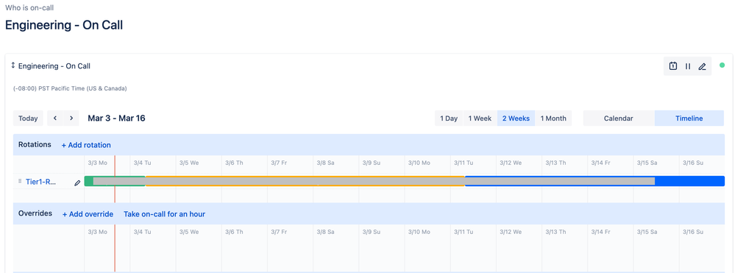Click the 3/3 Mo column header in Rotations
The height and width of the screenshot is (273, 735).
[x=98, y=163]
